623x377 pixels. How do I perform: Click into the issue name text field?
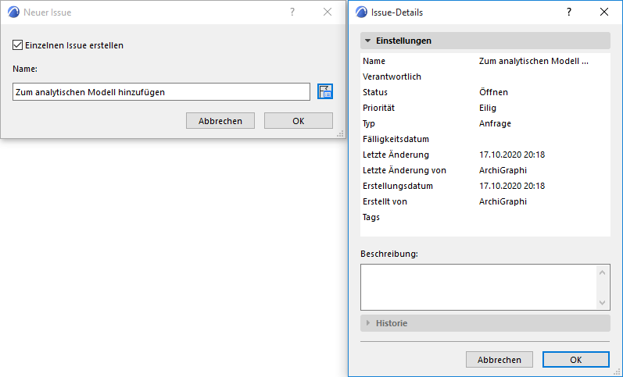161,92
